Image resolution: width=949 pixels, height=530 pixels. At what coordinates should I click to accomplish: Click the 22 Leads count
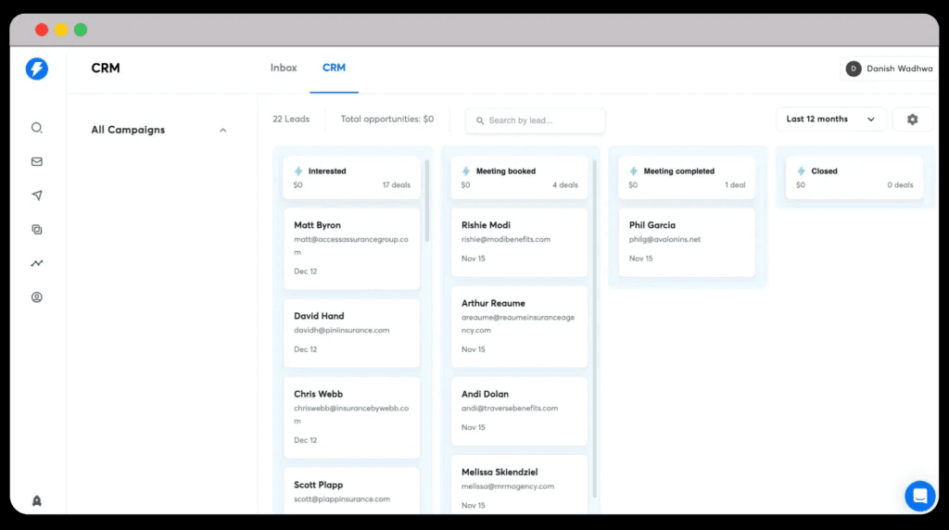pos(291,120)
